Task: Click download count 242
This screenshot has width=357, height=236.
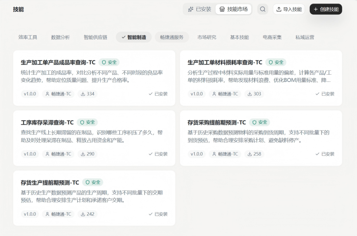Action: point(87,214)
